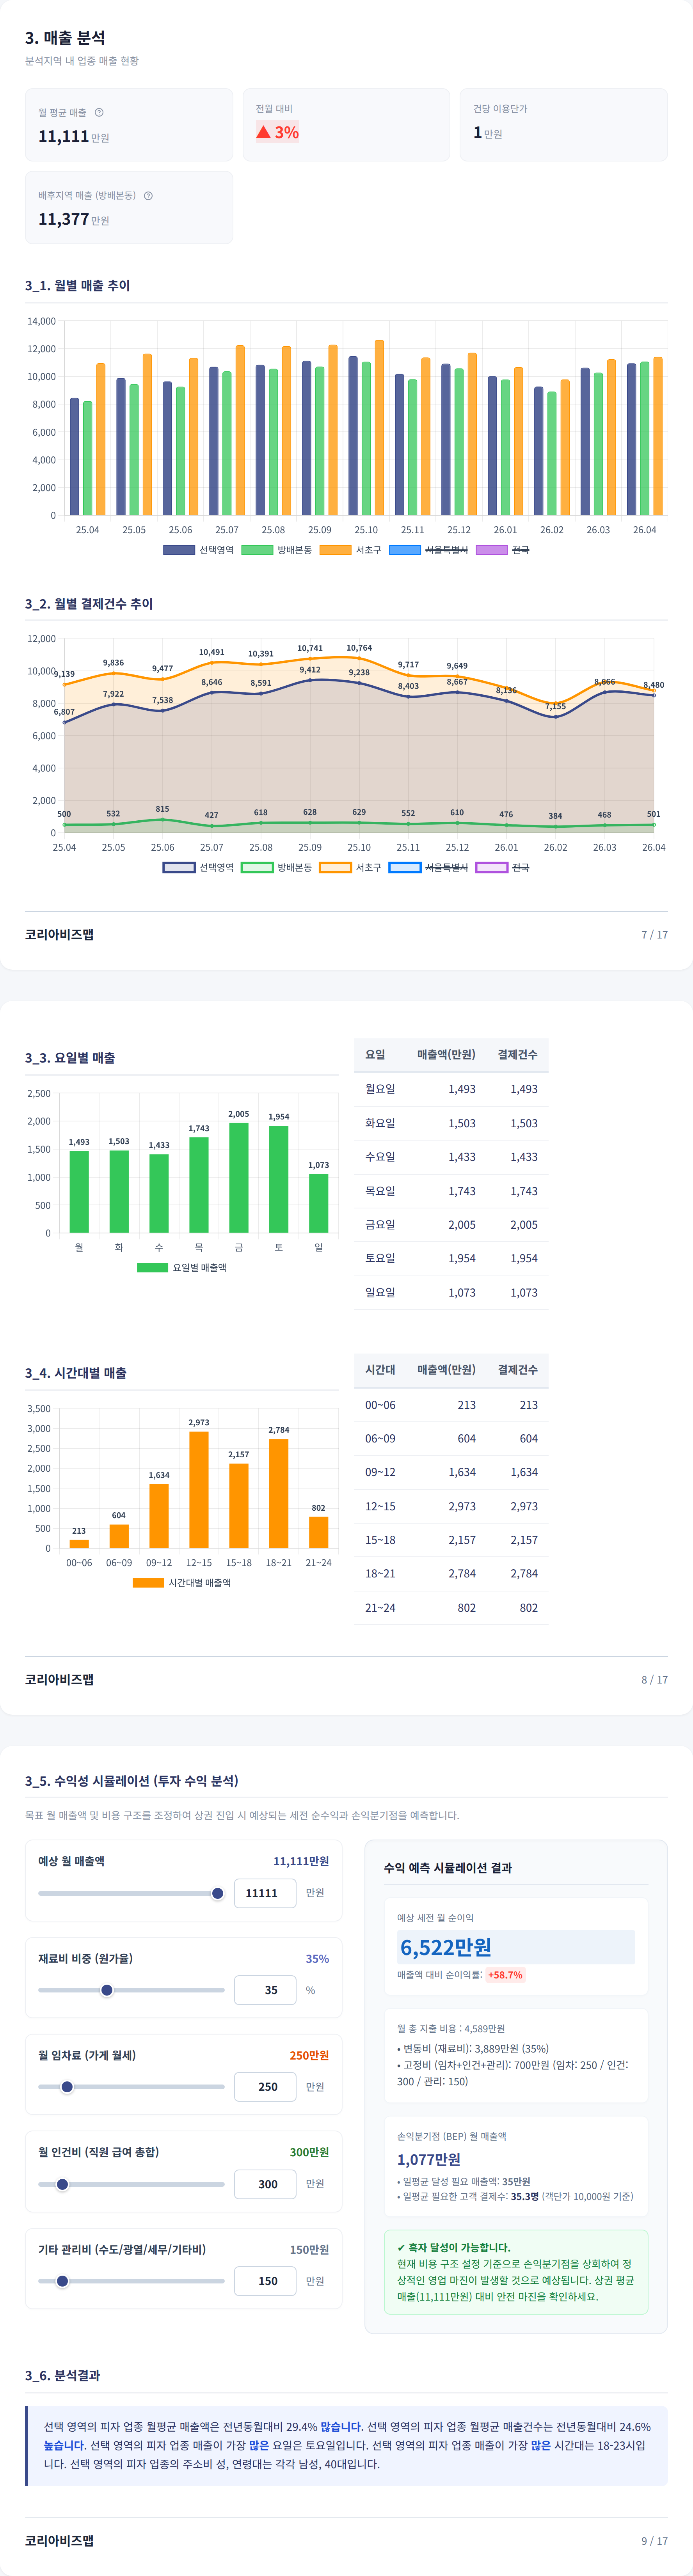
Task: Click the 결제건수 header in the 시간대 table
Action: tap(518, 1370)
